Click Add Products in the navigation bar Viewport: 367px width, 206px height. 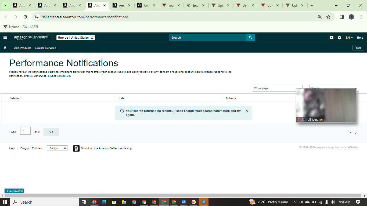[x=23, y=48]
